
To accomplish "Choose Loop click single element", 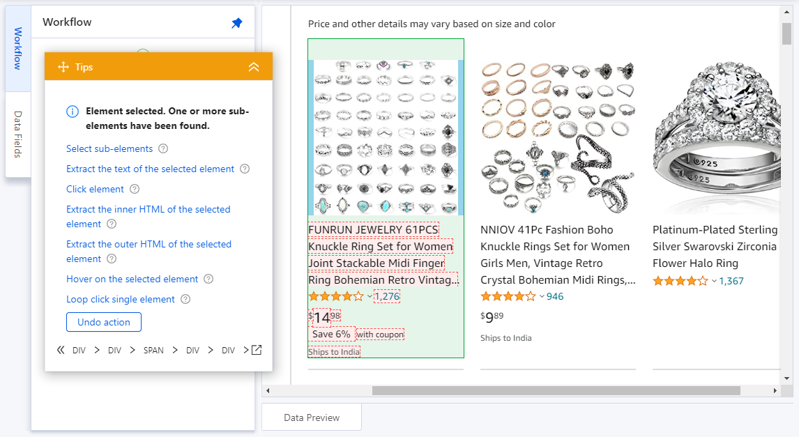I will pos(120,300).
